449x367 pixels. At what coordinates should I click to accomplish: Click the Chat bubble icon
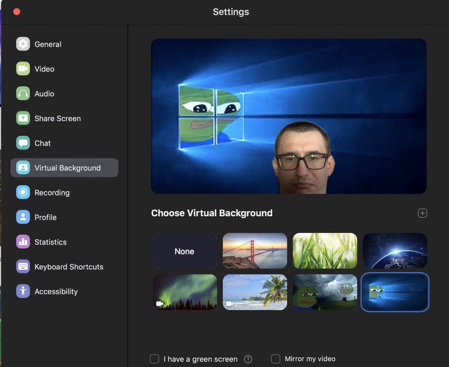coord(23,143)
